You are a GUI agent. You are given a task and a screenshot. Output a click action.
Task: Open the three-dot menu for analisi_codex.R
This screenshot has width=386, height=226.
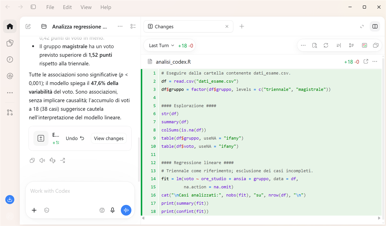pyautogui.click(x=375, y=62)
